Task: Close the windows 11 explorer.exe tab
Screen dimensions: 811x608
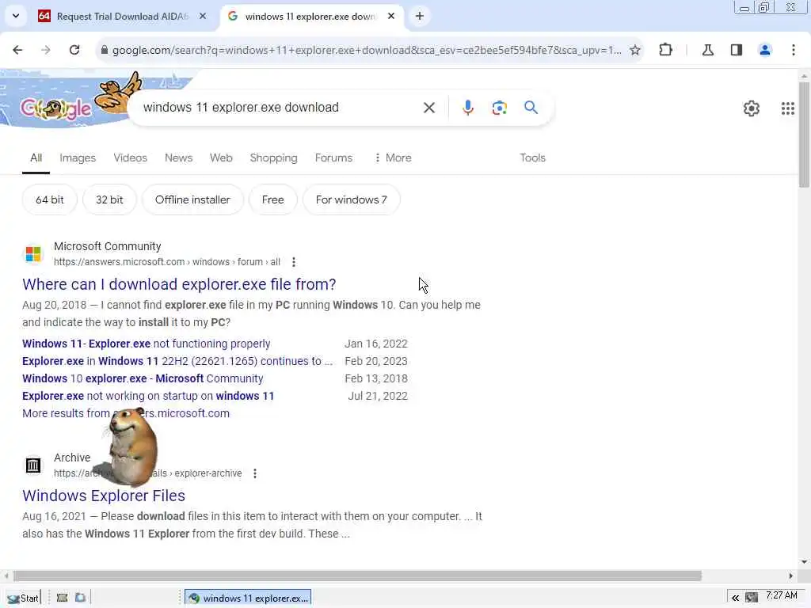Action: (391, 16)
